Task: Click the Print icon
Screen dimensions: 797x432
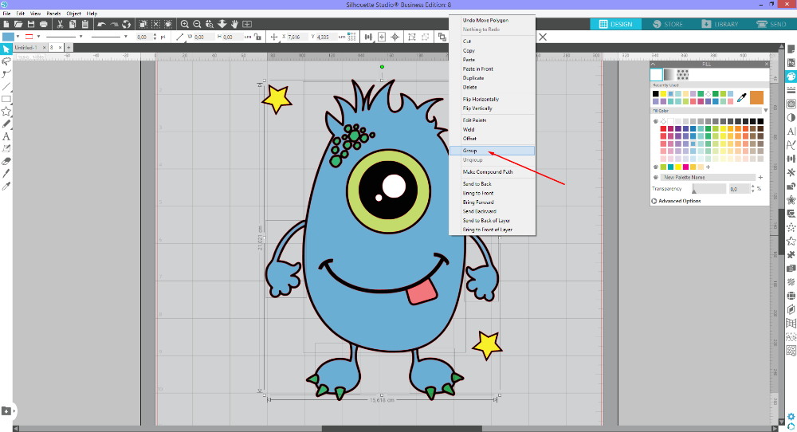Action: click(44, 24)
